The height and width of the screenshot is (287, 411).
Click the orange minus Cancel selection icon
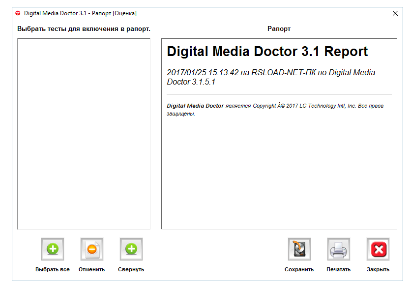click(92, 249)
